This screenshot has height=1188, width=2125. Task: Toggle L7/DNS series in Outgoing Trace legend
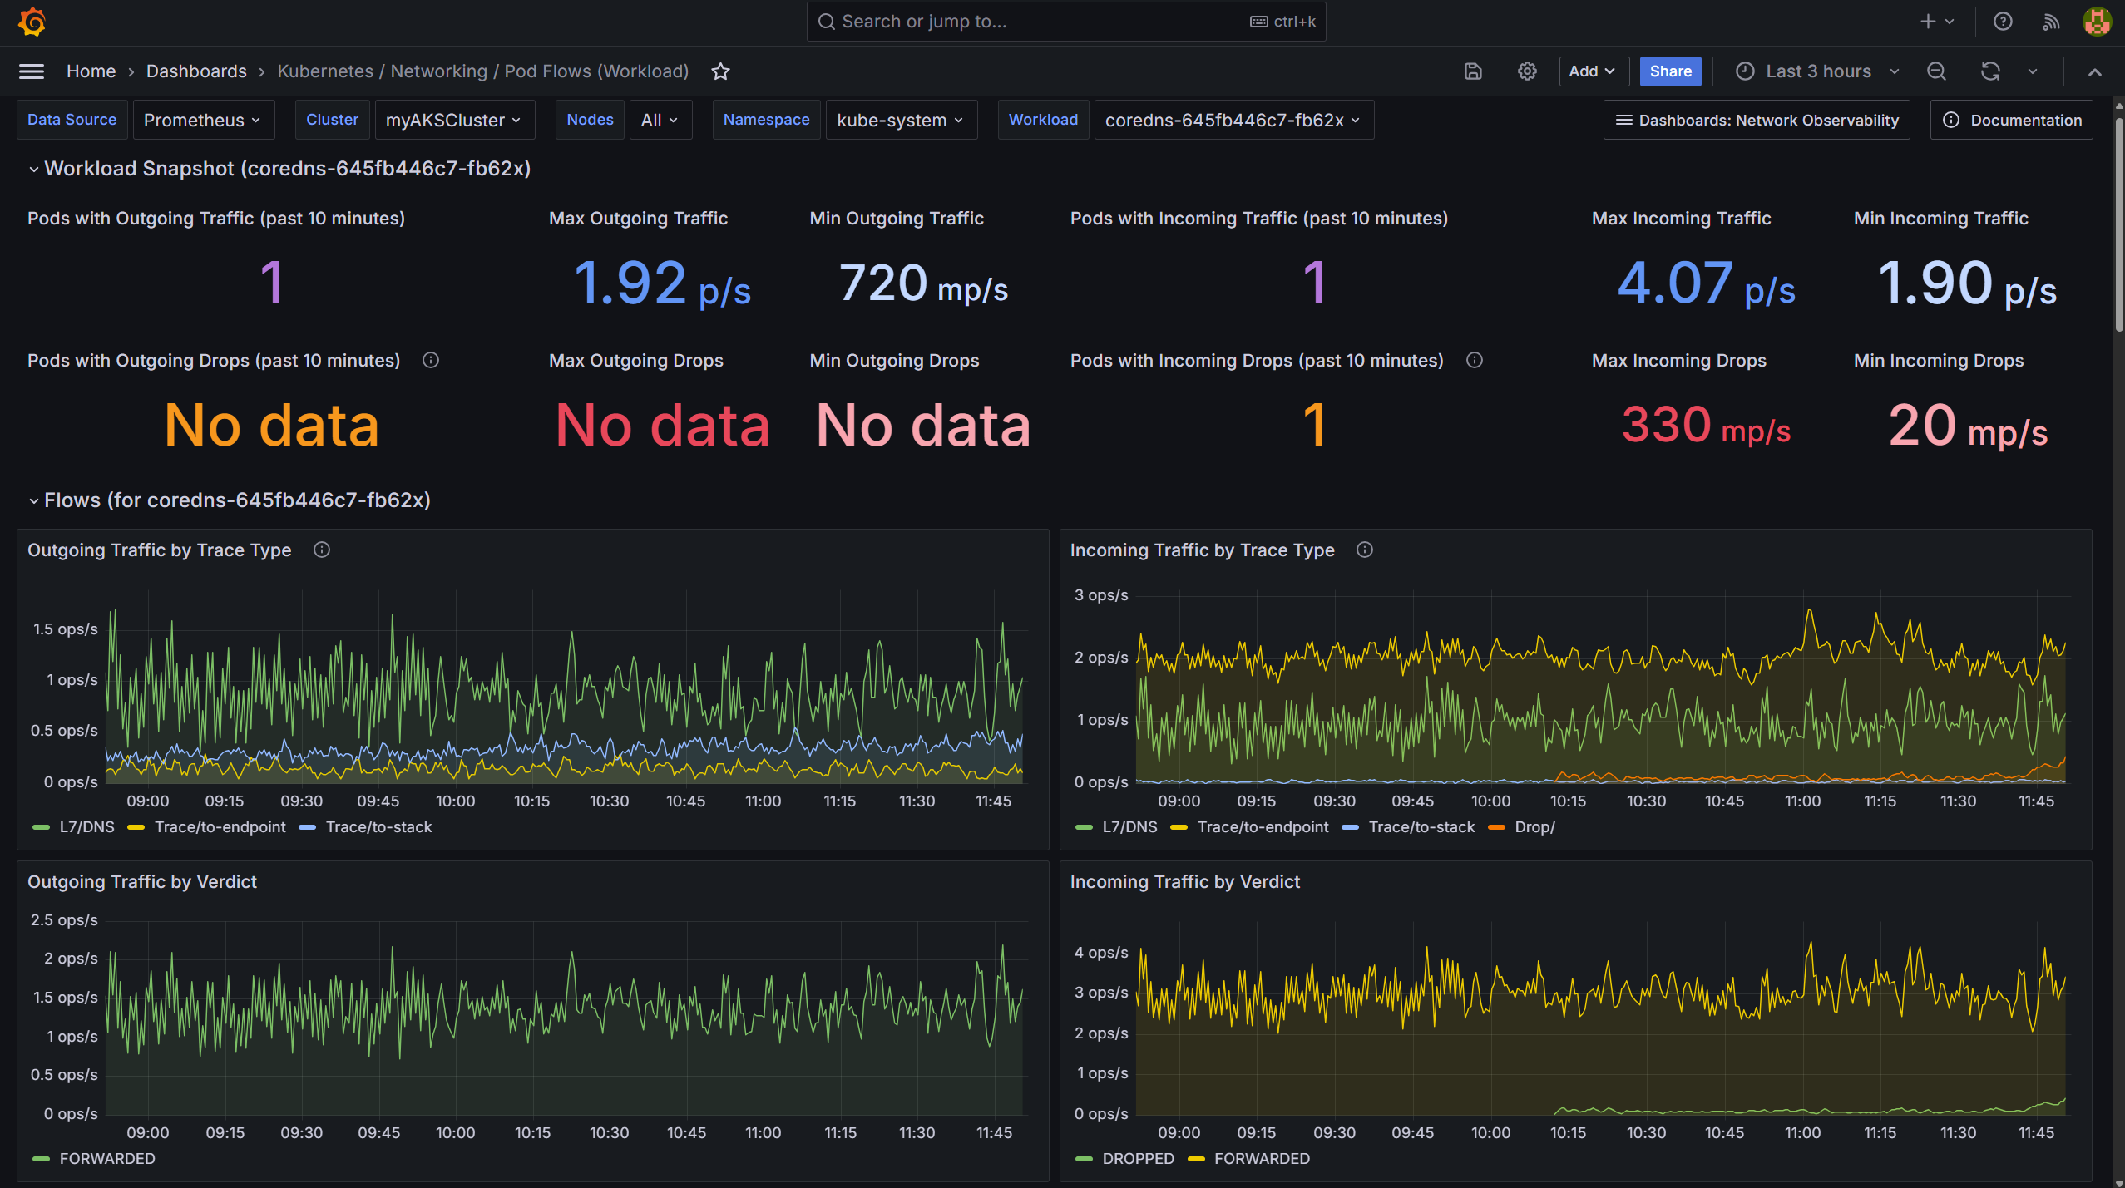(x=86, y=827)
